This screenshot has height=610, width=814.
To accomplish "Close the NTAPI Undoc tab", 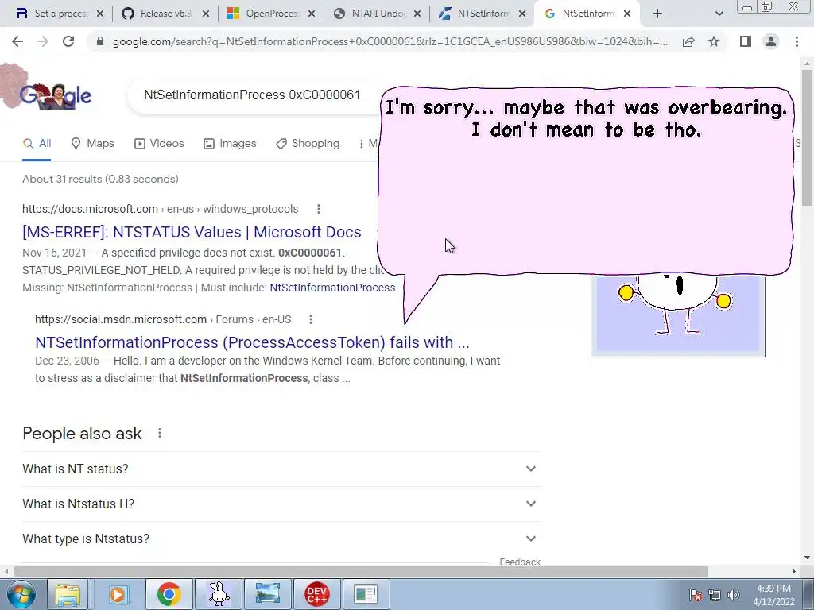I will click(x=417, y=14).
